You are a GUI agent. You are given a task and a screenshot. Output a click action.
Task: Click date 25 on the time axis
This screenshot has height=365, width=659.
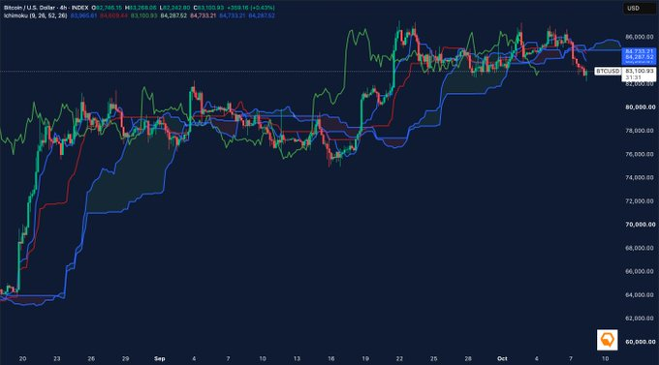[434, 358]
